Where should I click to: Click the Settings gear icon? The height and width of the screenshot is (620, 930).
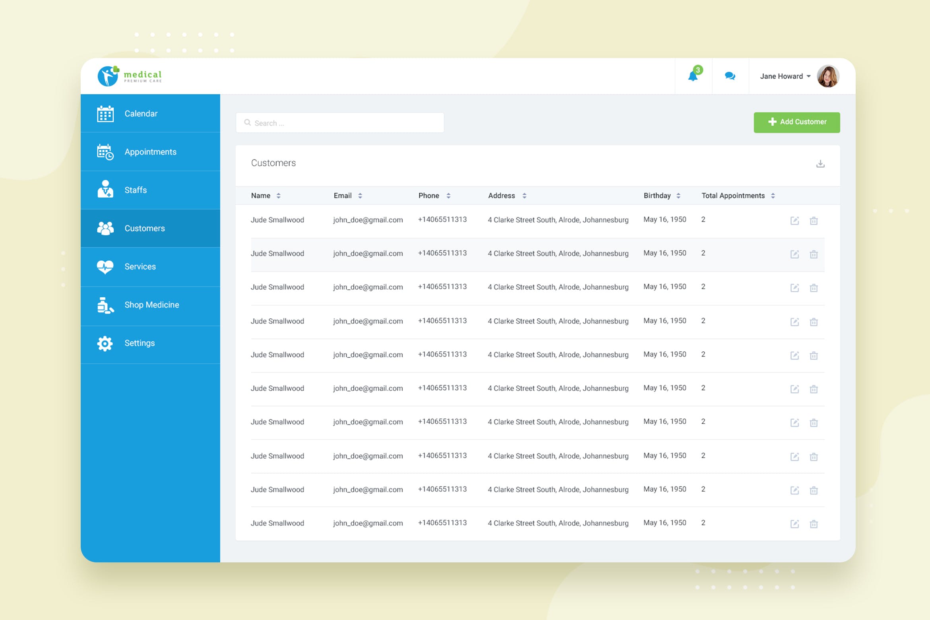(x=105, y=343)
